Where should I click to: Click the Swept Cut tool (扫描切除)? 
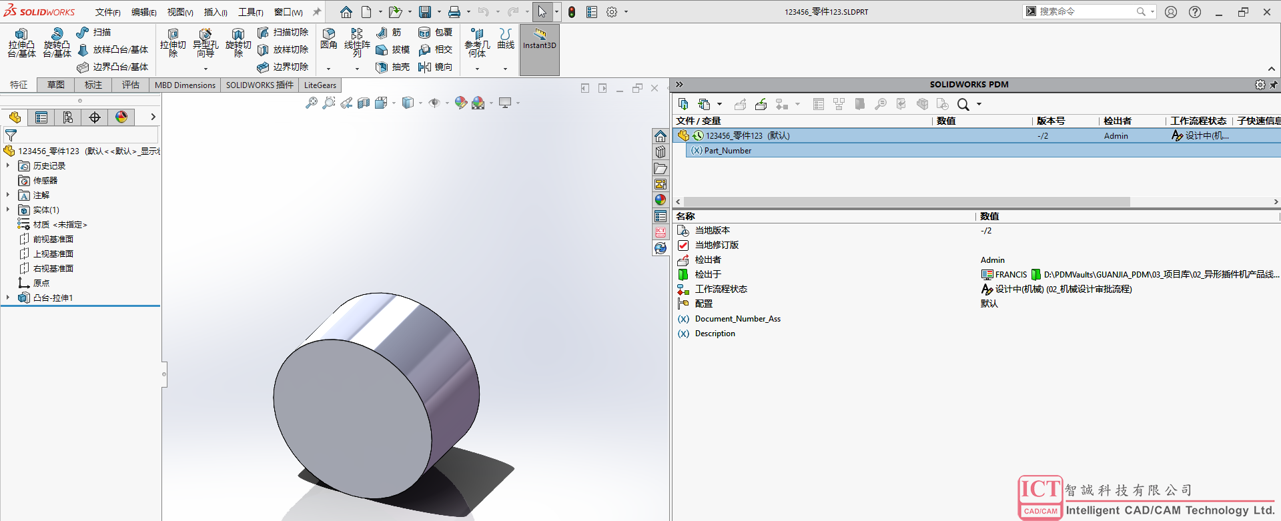pyautogui.click(x=283, y=32)
